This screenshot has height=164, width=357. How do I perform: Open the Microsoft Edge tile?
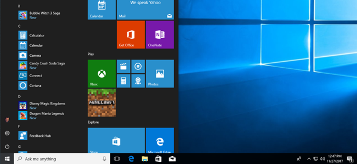160,141
